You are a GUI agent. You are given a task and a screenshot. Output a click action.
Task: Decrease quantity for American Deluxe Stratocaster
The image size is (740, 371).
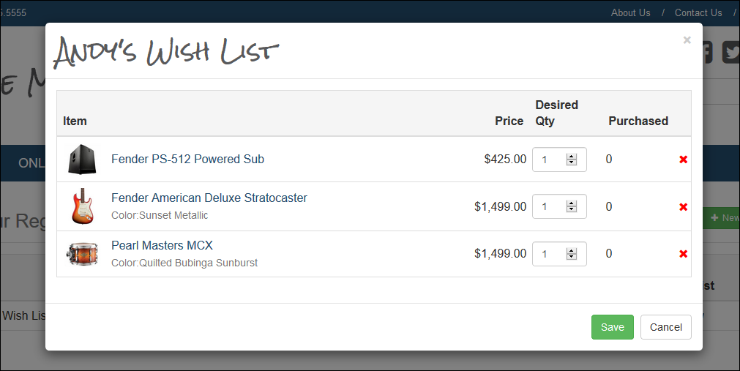(572, 209)
